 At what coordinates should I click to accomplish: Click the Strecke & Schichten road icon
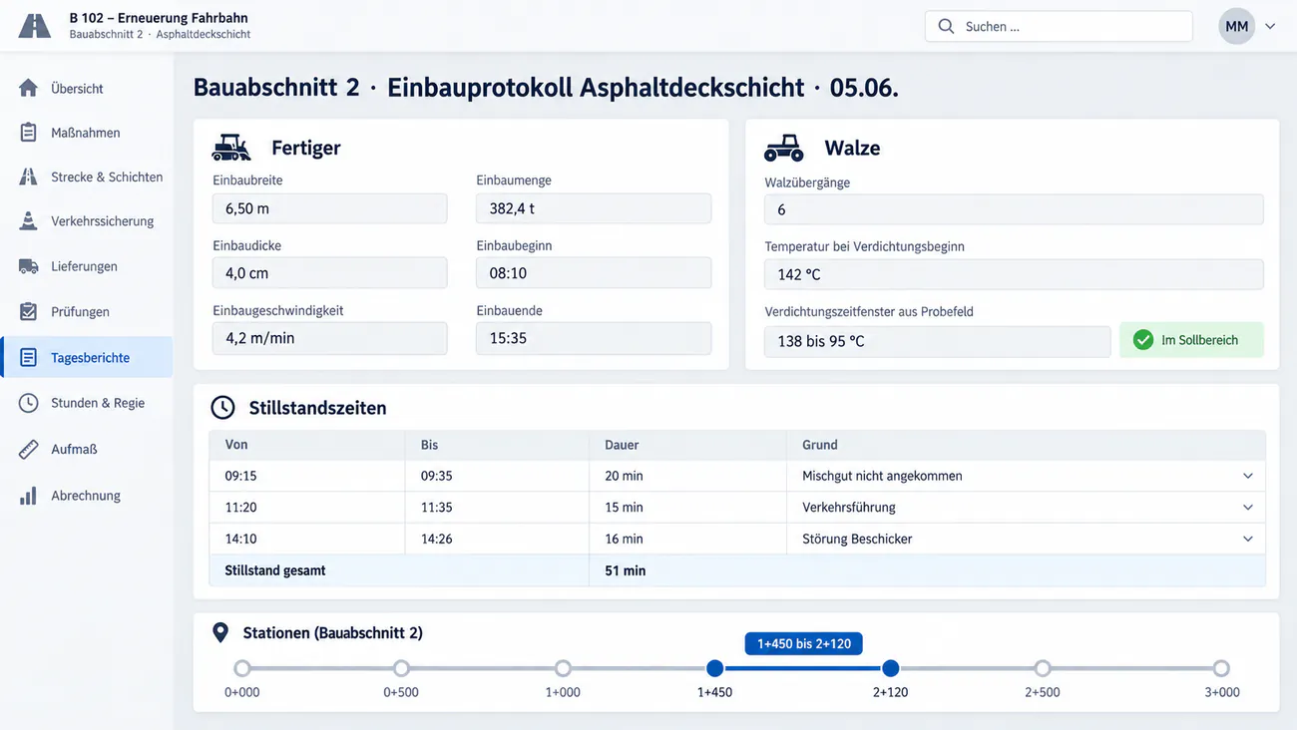pyautogui.click(x=28, y=177)
